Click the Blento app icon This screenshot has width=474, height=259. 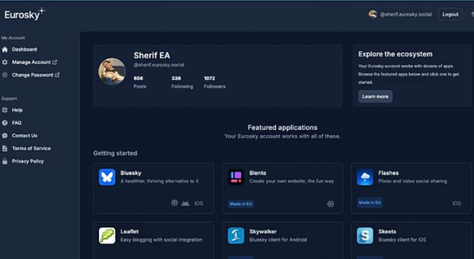(x=236, y=177)
